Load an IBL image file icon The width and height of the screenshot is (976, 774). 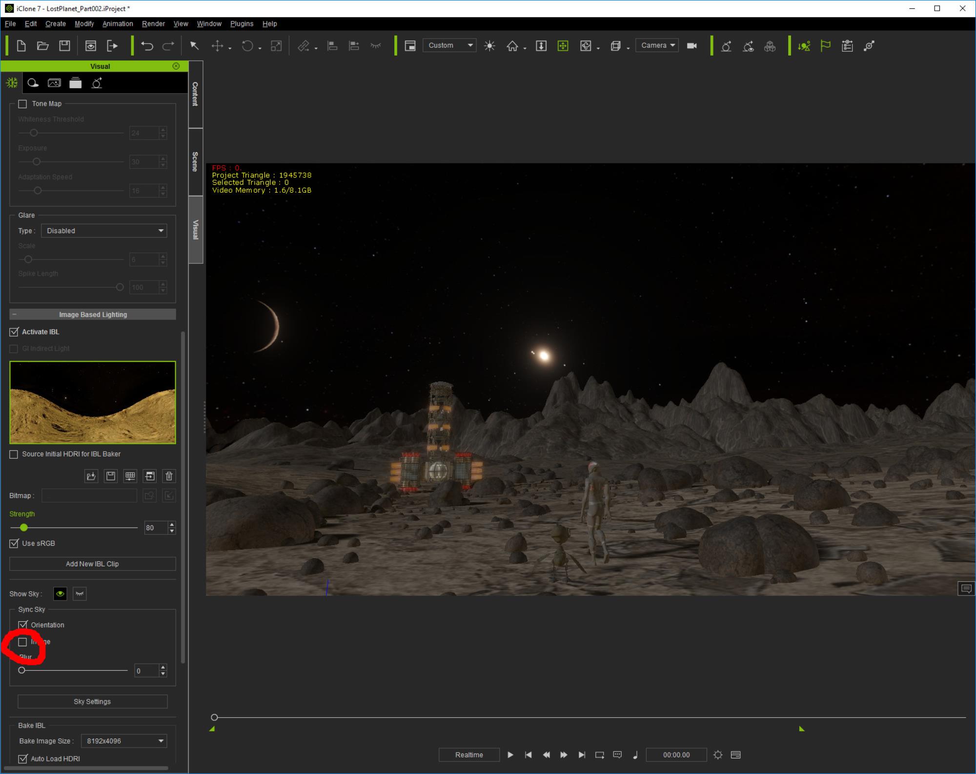pyautogui.click(x=91, y=476)
